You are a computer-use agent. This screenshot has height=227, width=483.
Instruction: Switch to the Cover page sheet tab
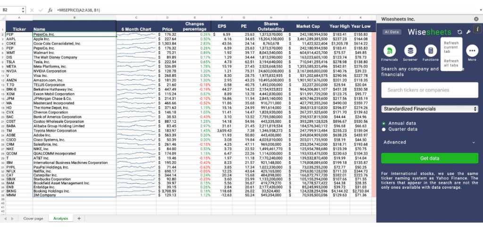(33, 219)
